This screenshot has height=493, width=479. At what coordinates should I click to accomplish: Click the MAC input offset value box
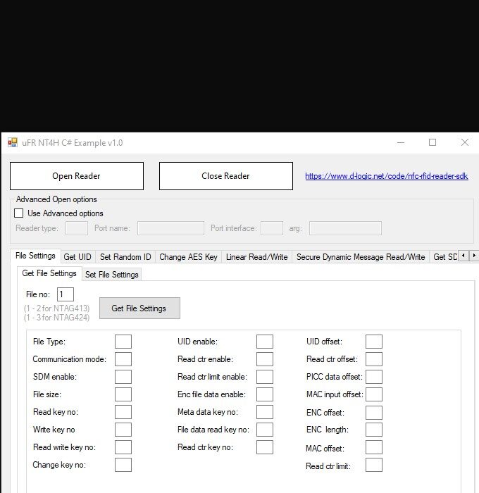[x=374, y=394]
